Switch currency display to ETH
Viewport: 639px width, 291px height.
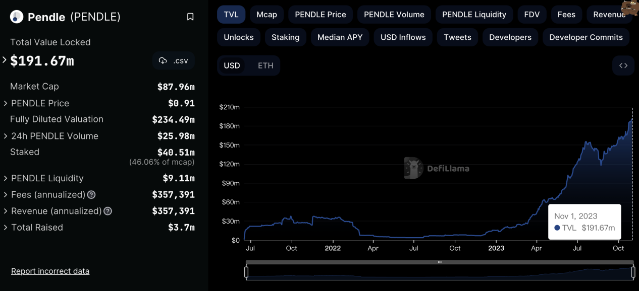point(265,65)
